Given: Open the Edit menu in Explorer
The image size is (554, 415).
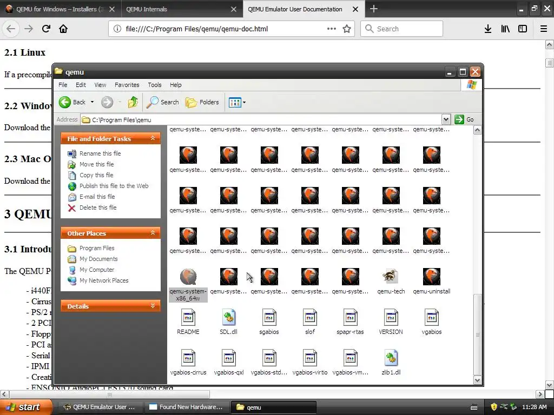Looking at the screenshot, I should [x=81, y=85].
